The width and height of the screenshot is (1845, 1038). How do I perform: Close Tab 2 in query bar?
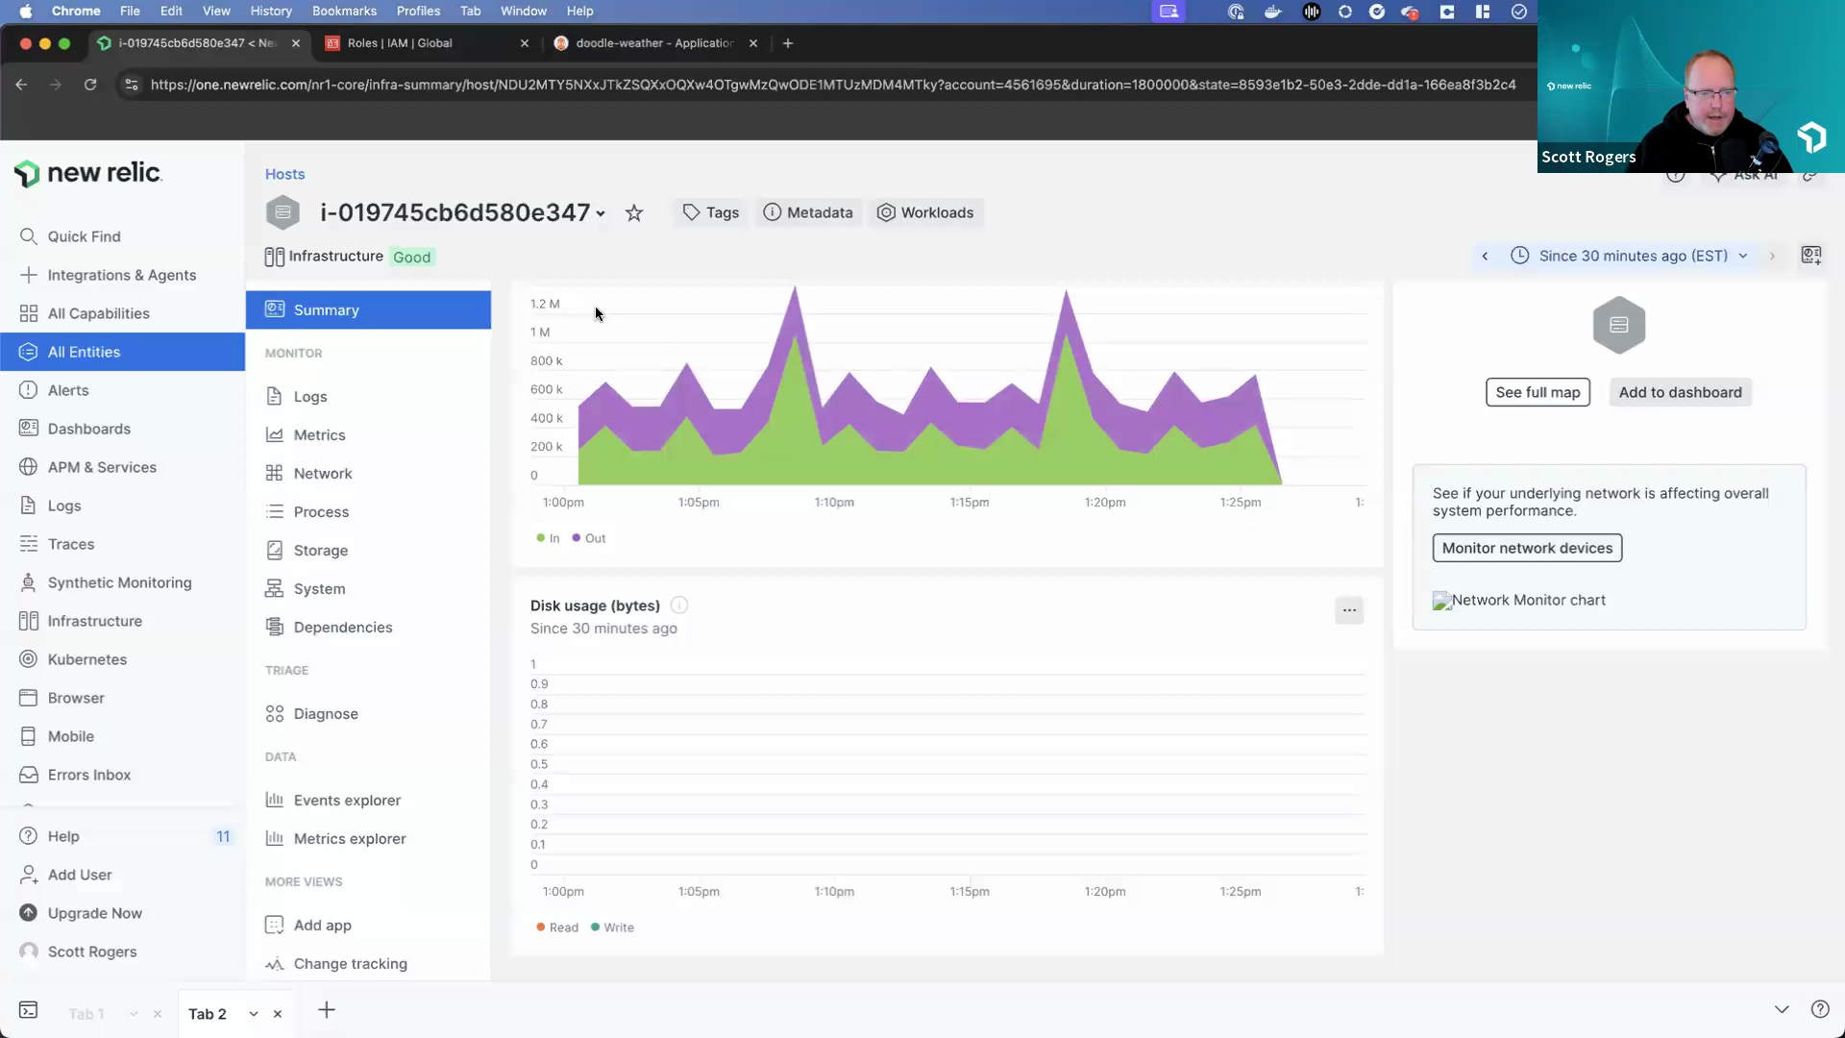278,1014
